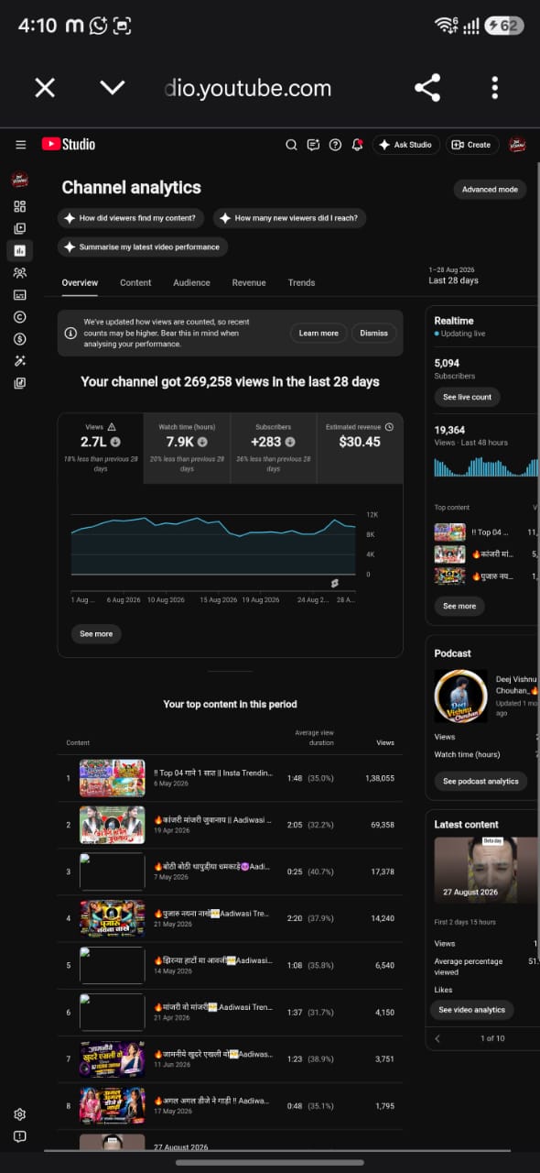This screenshot has height=1173, width=540.
Task: Tap the address bar URL studio.youtube.com
Action: click(x=248, y=88)
